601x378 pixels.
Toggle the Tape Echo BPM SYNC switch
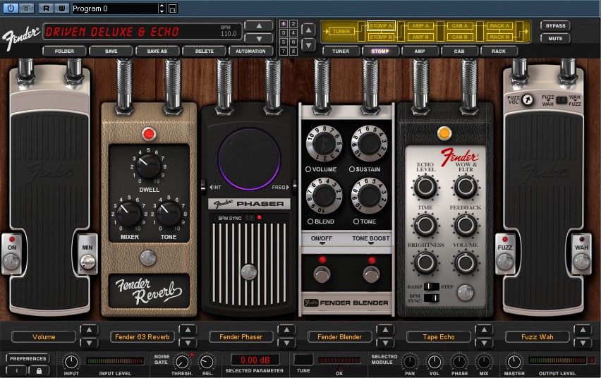point(432,298)
